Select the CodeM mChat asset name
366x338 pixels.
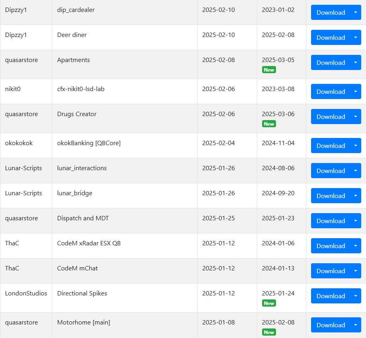[78, 268]
